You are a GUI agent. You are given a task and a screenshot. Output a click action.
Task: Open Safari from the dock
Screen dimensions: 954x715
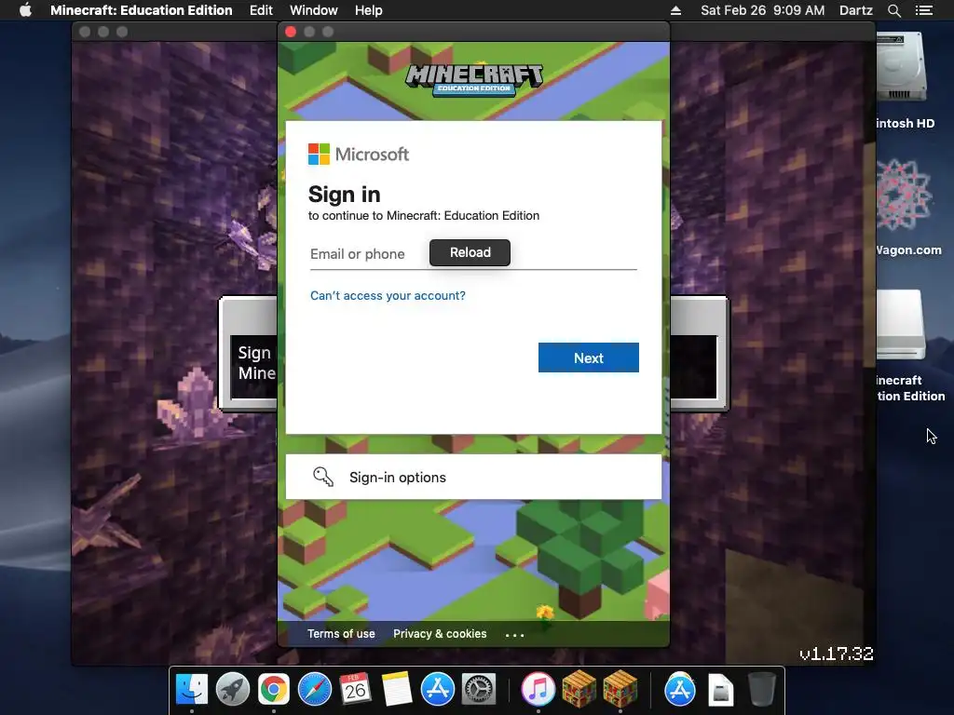(315, 690)
